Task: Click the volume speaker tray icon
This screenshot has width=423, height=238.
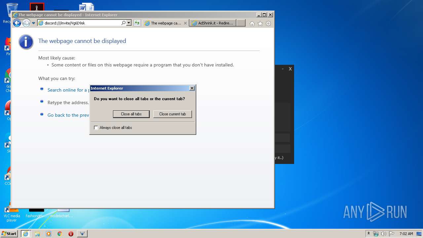Action: tap(383, 234)
